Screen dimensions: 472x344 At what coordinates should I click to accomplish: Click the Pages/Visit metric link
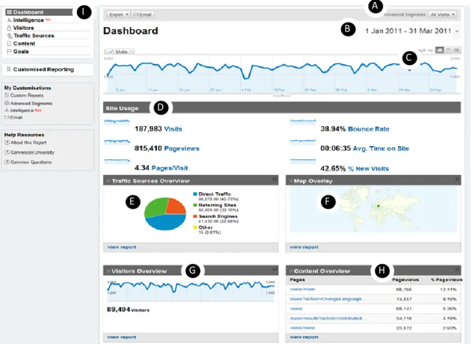click(x=169, y=168)
